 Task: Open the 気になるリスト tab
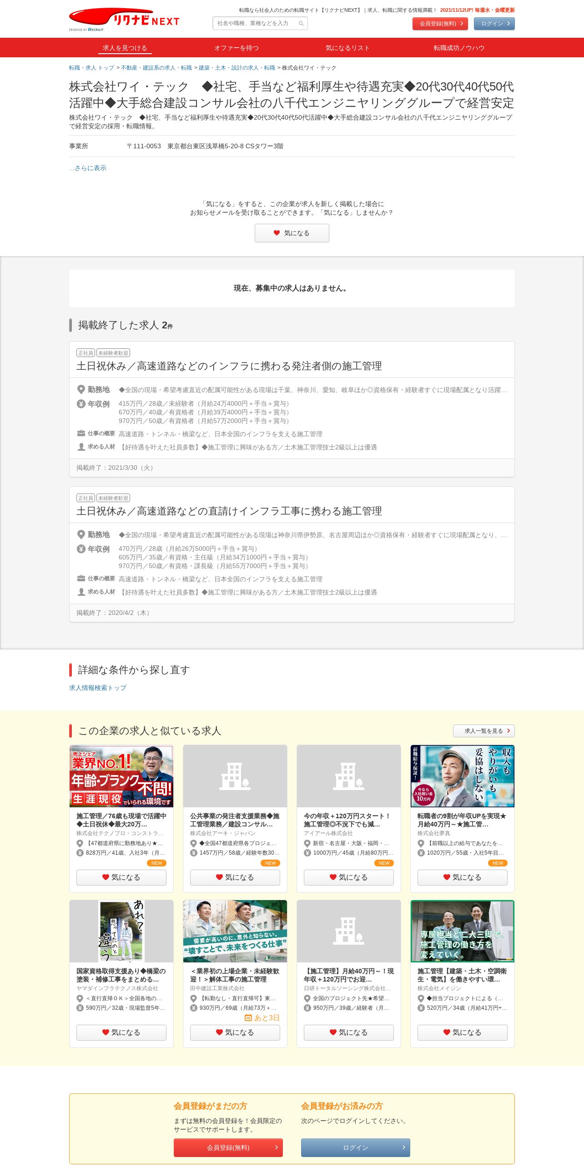pos(347,48)
